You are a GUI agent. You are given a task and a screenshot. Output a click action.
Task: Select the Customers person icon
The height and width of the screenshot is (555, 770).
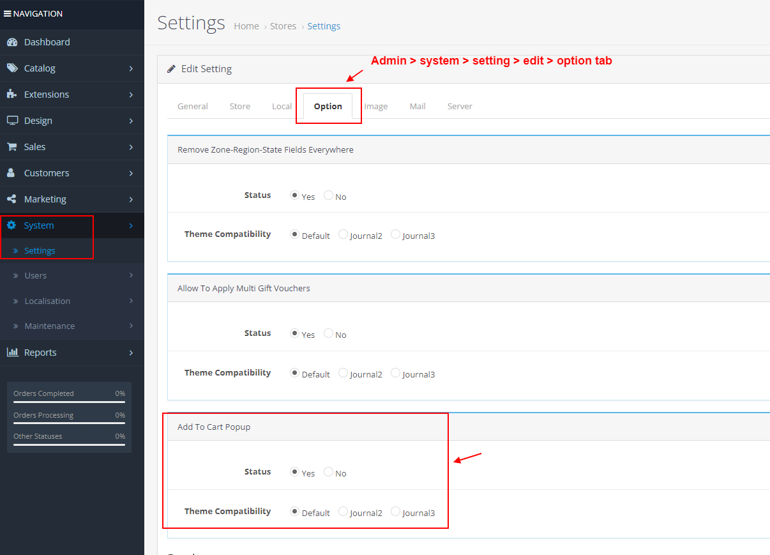point(12,172)
